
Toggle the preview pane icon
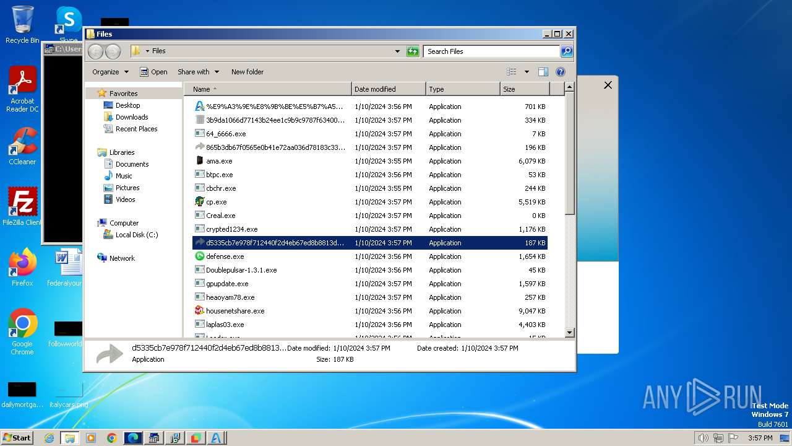[x=543, y=72]
